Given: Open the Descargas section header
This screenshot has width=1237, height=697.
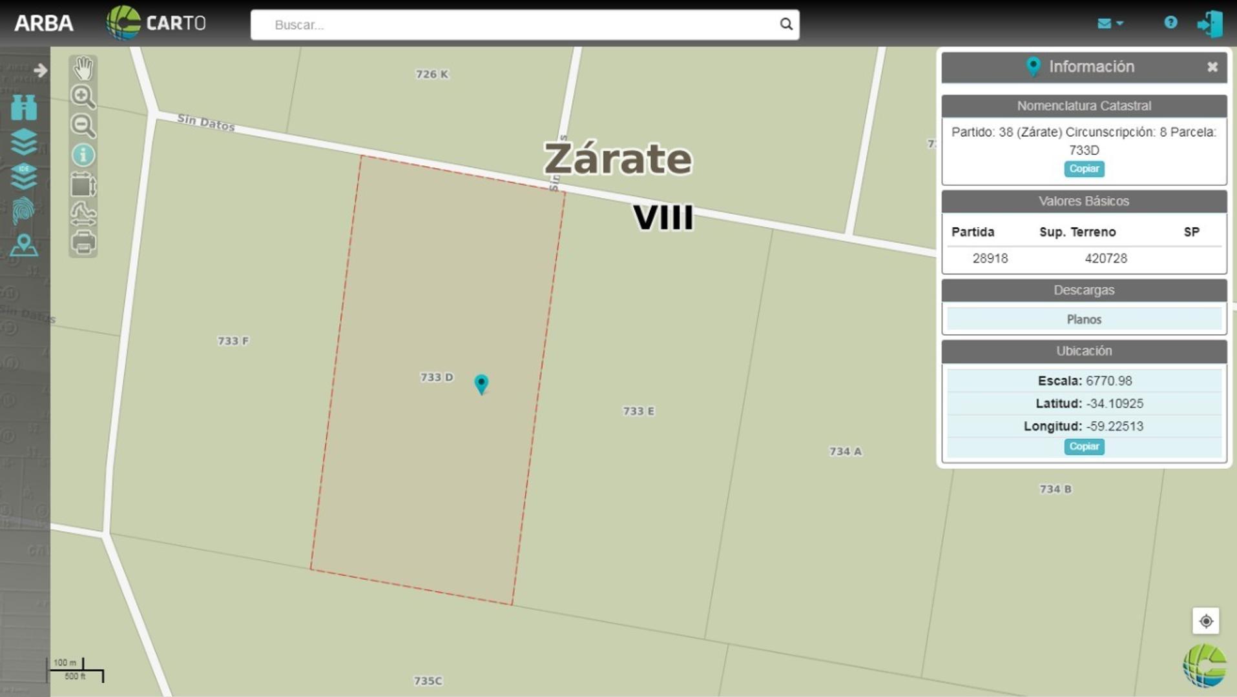Looking at the screenshot, I should click(1084, 290).
